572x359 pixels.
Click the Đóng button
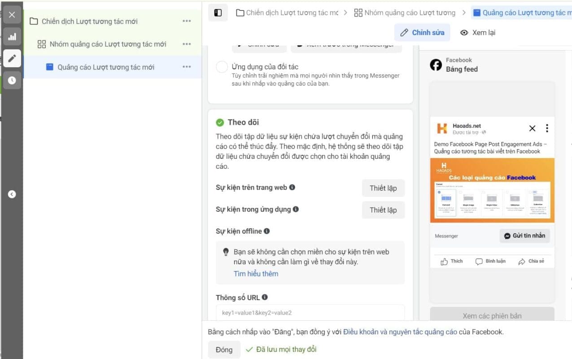224,350
